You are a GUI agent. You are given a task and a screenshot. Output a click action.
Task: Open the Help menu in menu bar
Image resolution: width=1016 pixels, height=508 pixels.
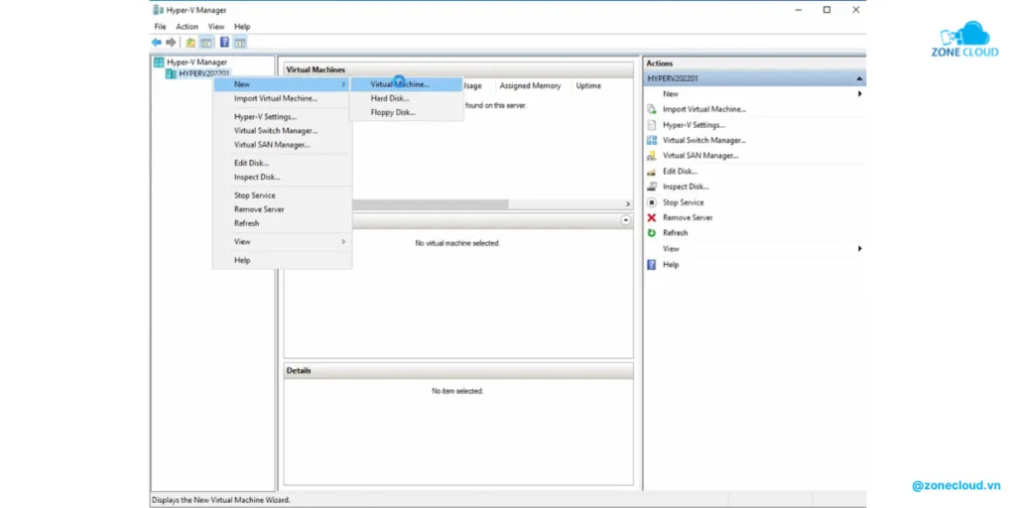pyautogui.click(x=242, y=27)
